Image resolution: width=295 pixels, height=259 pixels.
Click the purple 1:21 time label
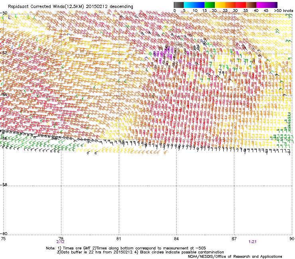(x=252, y=242)
